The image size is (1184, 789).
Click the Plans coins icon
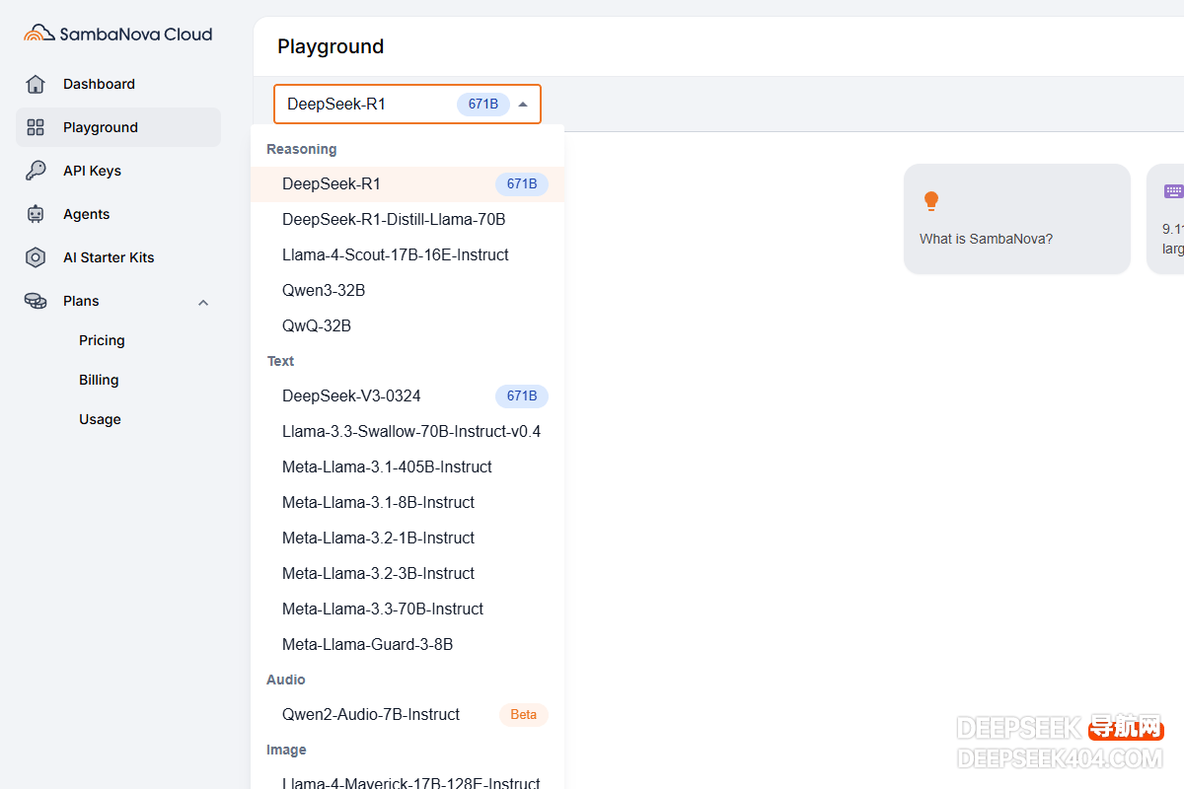pos(36,301)
